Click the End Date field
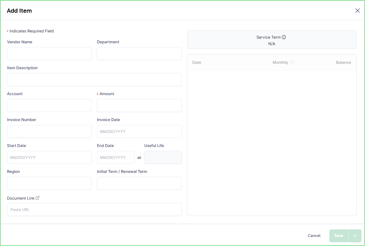 116,157
